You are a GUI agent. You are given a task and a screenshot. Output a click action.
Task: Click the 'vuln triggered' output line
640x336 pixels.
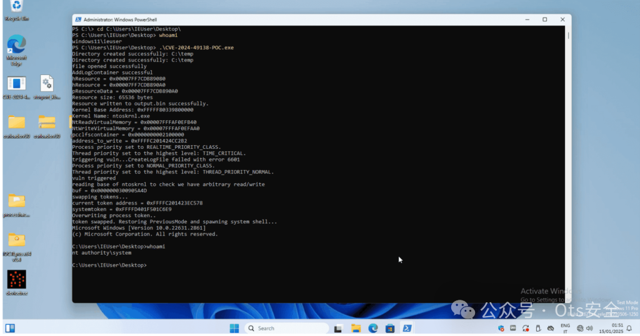pos(94,178)
